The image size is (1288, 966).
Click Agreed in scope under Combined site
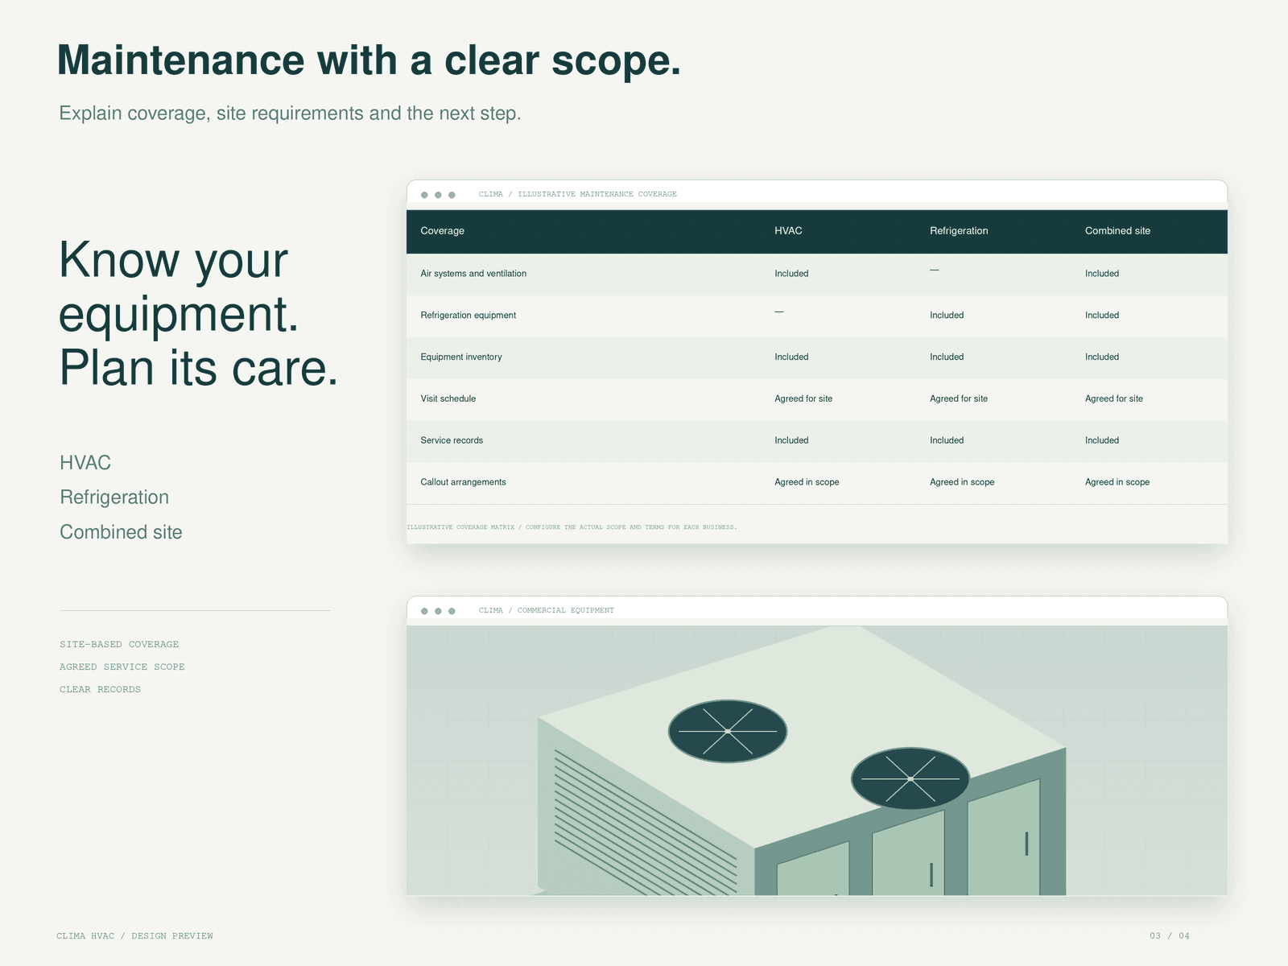1117,482
